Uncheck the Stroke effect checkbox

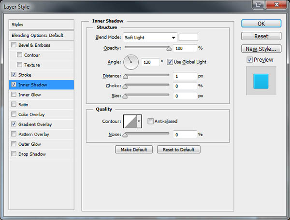14,75
